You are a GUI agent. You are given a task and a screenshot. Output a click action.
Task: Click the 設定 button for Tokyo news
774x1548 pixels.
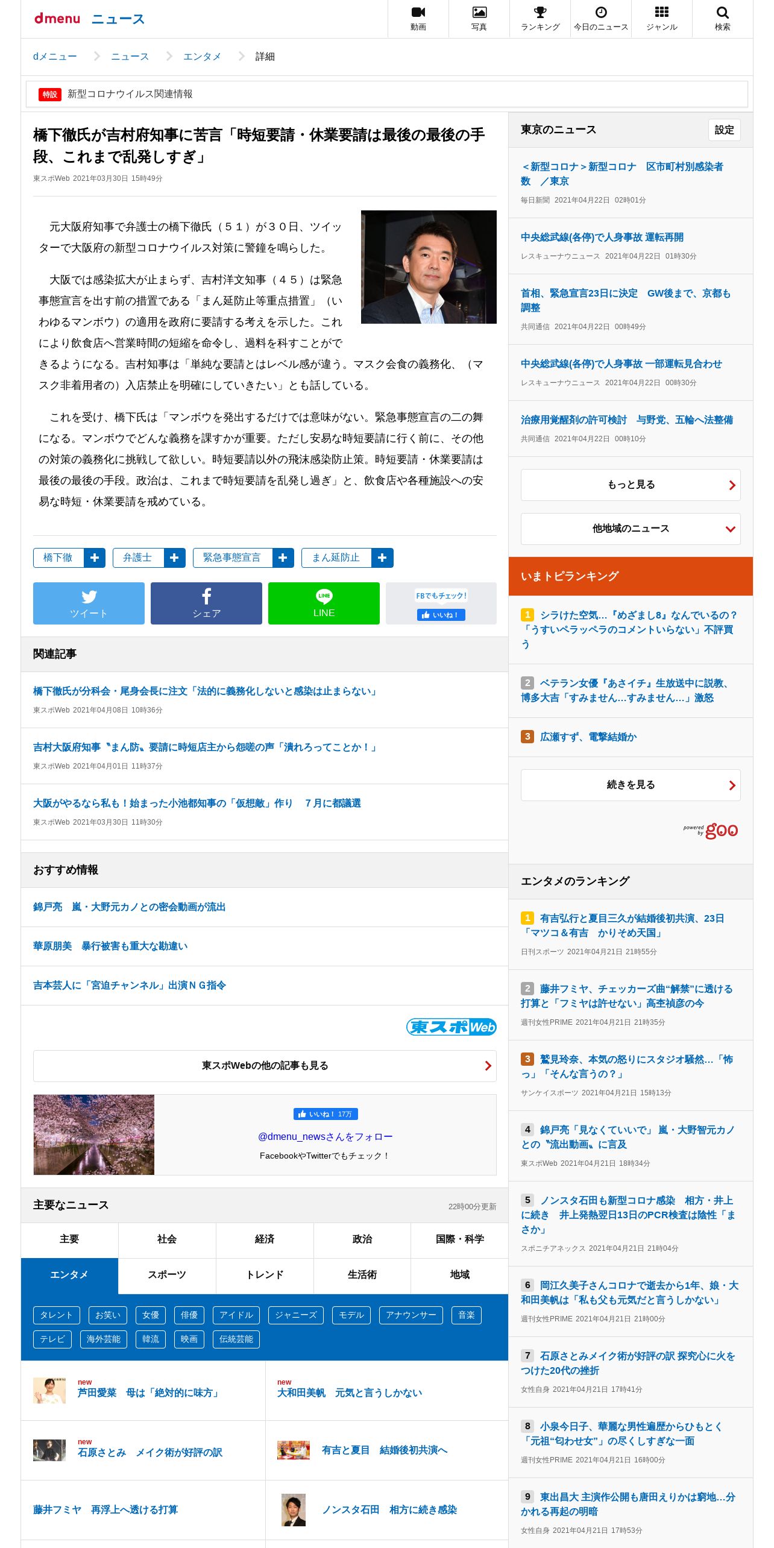tap(724, 130)
